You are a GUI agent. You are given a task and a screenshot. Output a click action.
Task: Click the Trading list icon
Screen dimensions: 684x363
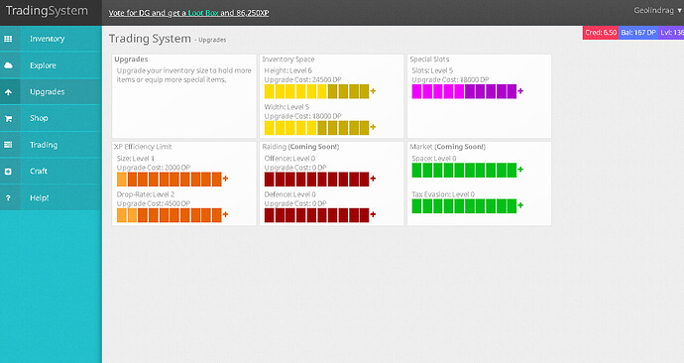[x=8, y=145]
